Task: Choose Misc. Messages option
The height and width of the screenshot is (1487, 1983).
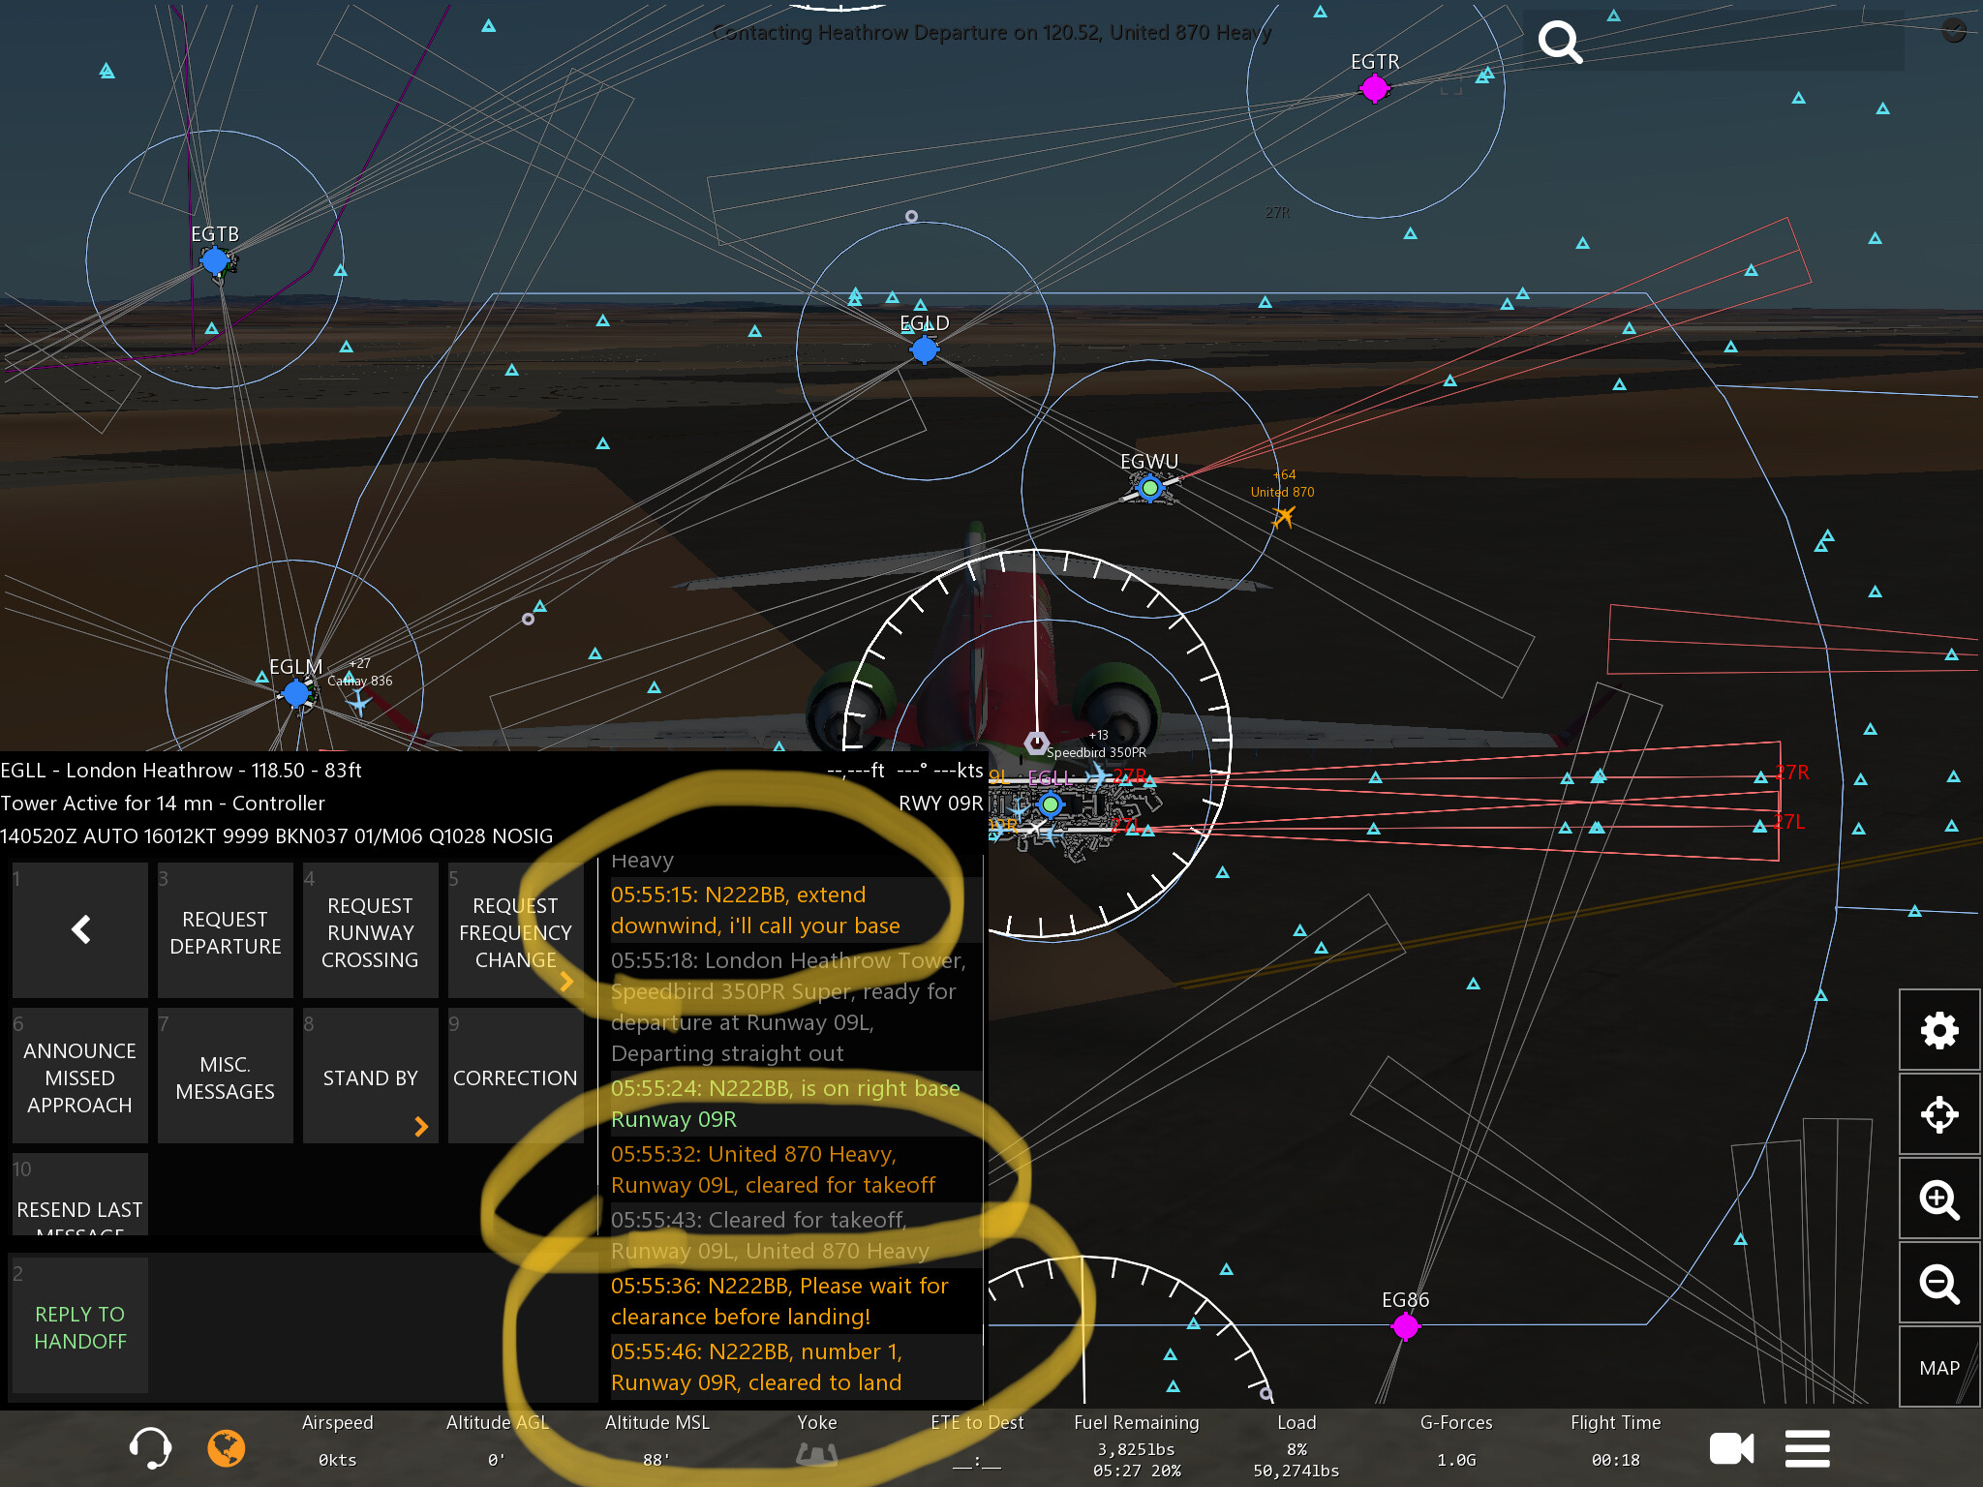Action: [225, 1077]
